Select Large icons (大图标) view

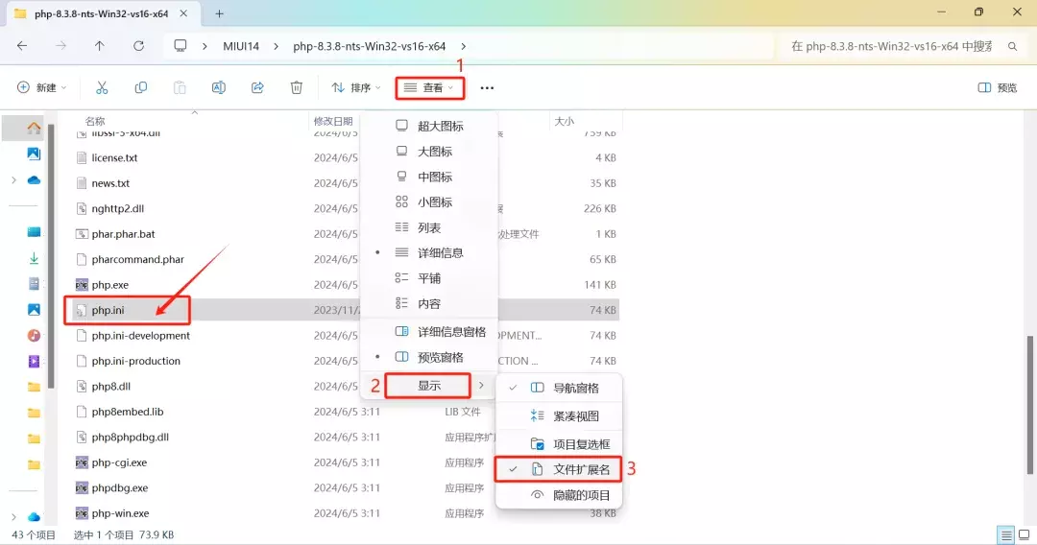[428, 152]
